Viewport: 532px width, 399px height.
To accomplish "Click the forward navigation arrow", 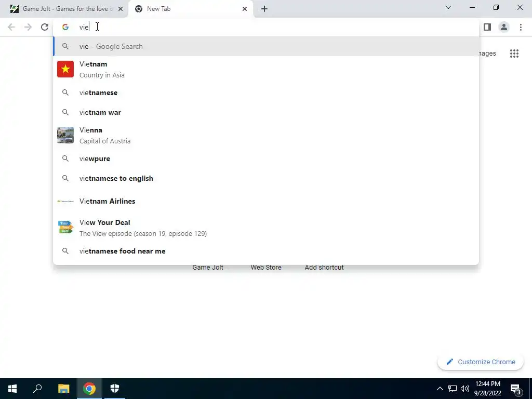I will [x=28, y=27].
